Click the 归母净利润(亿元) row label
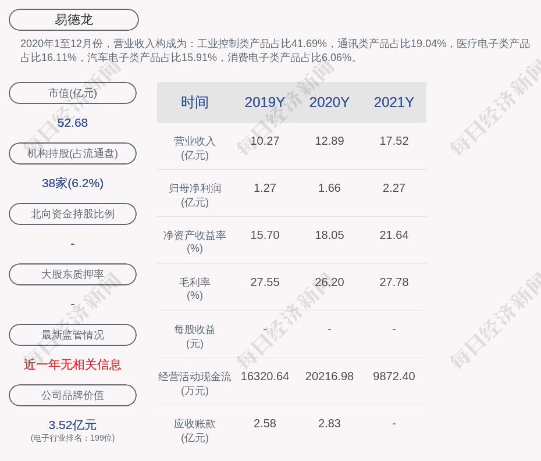Screen dimensions: 541x461 pos(195,195)
